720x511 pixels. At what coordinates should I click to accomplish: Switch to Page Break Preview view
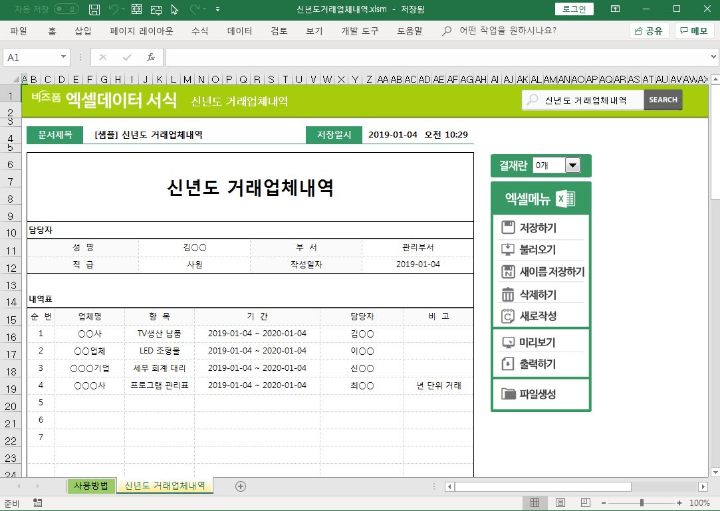[x=585, y=503]
